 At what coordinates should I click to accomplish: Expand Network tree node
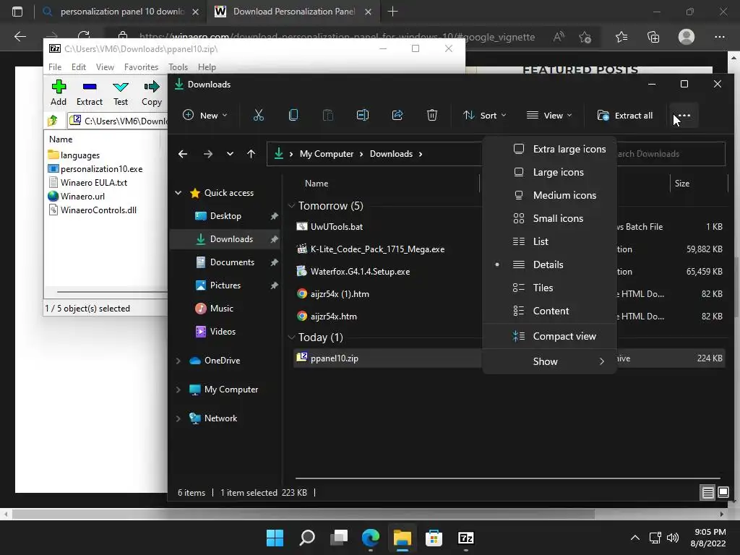tap(178, 418)
